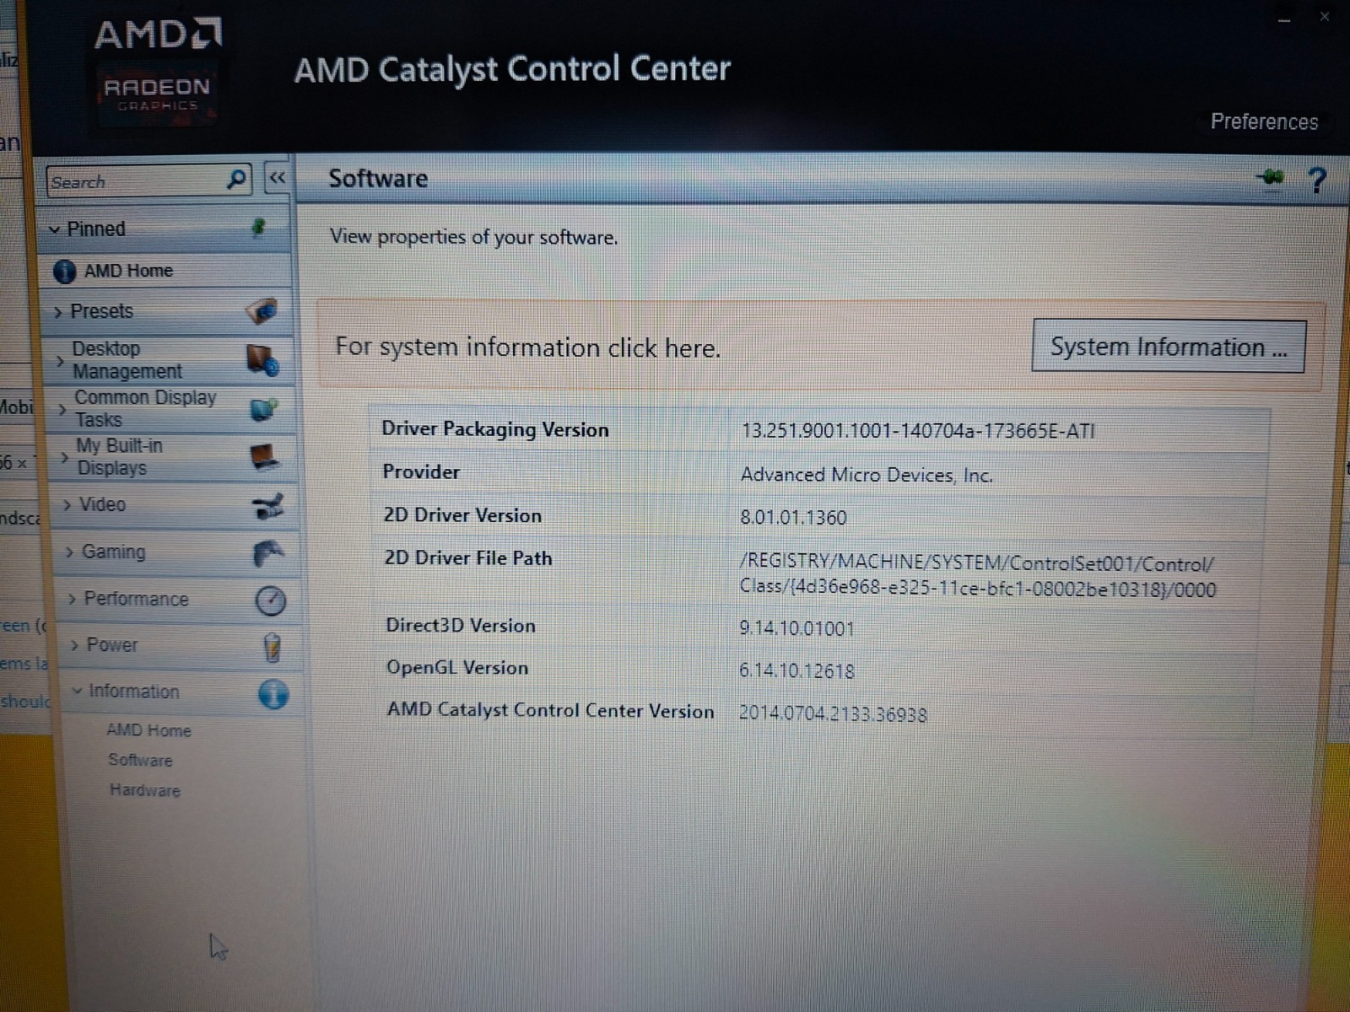Click the System Information button
Viewport: 1350px width, 1012px height.
point(1169,347)
